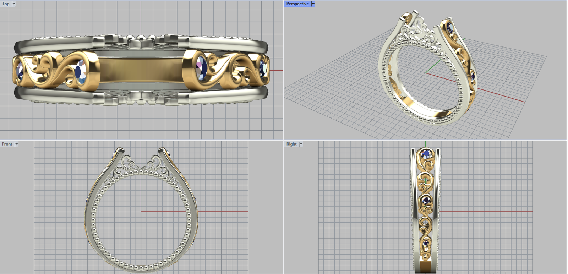568x274 pixels.
Task: Click the beaded inner ring bottom in Front view
Action: click(141, 267)
